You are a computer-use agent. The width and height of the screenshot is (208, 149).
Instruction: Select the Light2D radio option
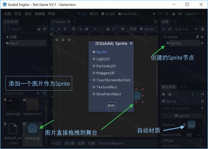101,59
